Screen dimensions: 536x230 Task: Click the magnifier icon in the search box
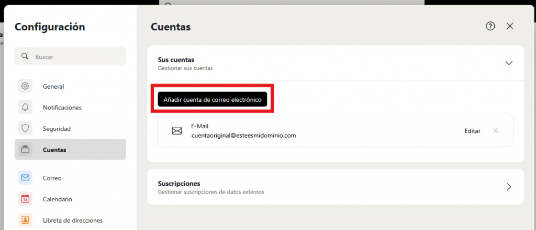coord(25,56)
